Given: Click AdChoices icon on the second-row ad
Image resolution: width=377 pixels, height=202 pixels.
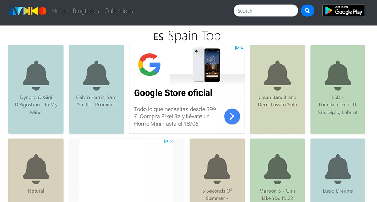Looking at the screenshot, I should pyautogui.click(x=166, y=141).
